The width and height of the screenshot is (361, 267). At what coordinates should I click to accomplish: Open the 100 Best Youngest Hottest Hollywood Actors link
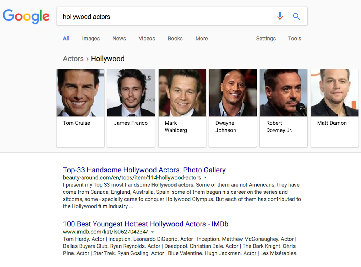tap(146, 224)
